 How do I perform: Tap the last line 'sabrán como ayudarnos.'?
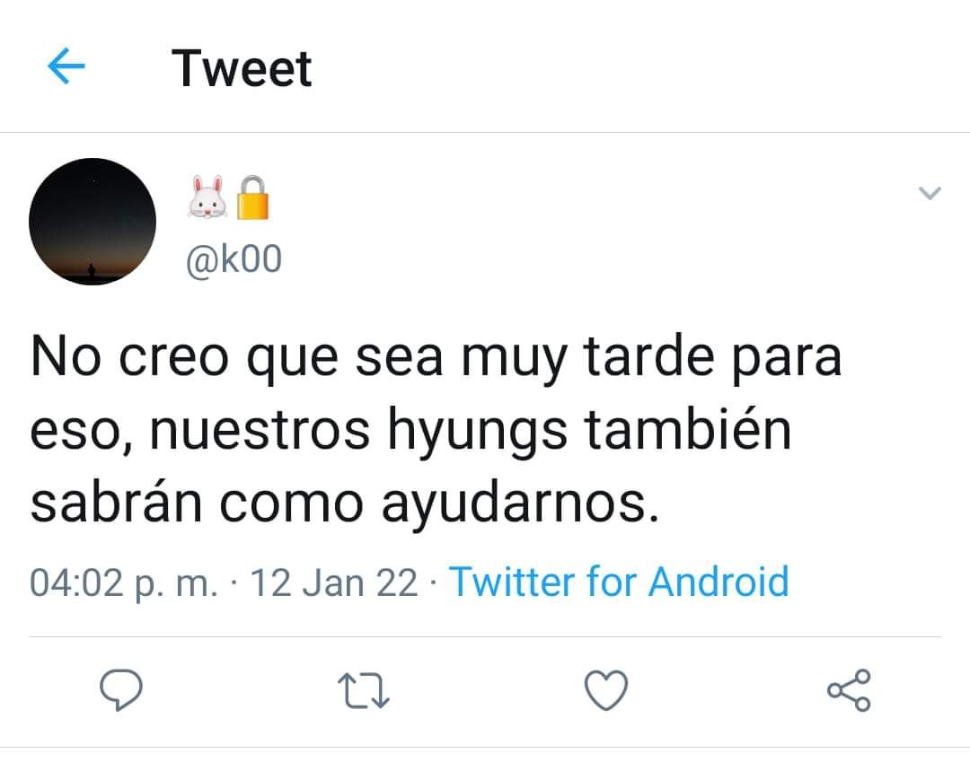pyautogui.click(x=345, y=502)
